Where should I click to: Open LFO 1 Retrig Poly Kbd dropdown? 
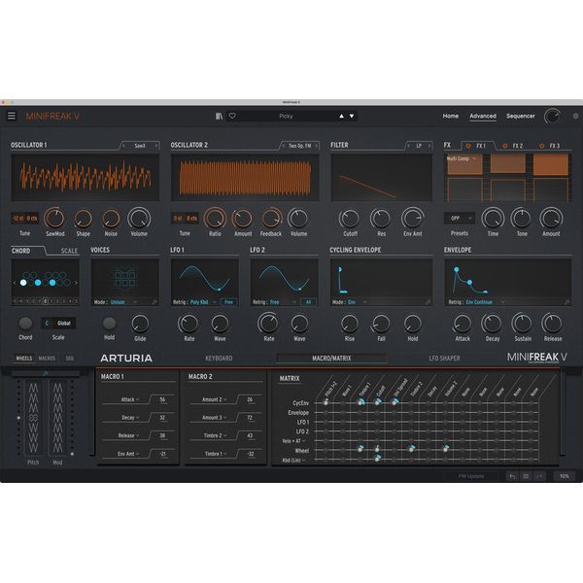204,302
